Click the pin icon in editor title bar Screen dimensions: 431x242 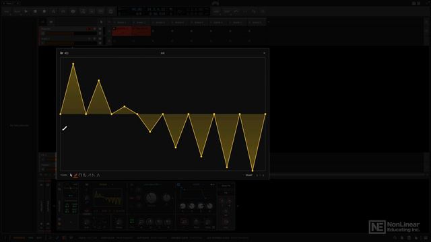tap(61, 53)
